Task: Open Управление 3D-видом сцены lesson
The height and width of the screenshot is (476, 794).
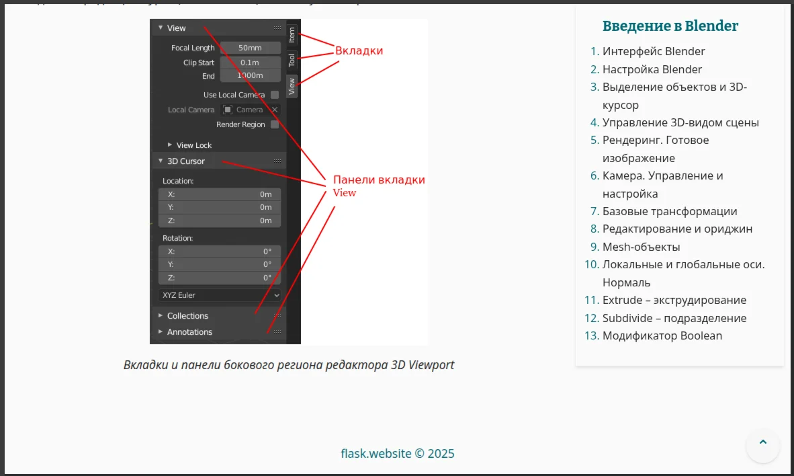Action: [680, 122]
